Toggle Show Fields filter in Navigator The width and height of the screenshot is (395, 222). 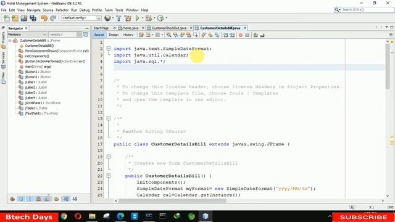click(x=21, y=199)
